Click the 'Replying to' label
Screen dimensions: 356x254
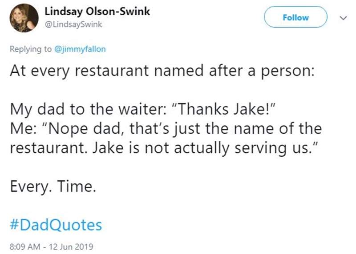coord(30,49)
